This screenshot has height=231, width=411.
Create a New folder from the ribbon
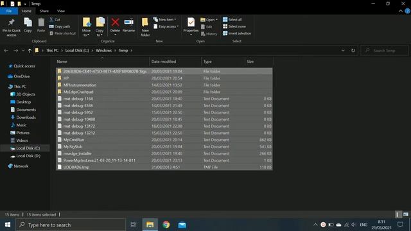coord(145,27)
